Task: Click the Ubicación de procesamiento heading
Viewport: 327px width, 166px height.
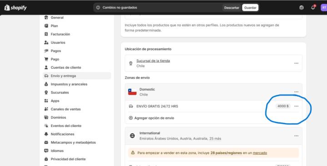Action: tap(148, 49)
